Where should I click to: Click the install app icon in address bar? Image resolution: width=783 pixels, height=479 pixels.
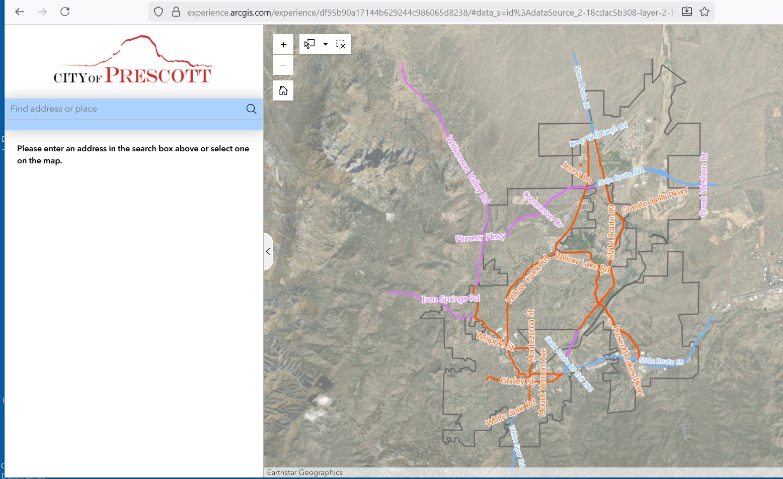coord(686,12)
